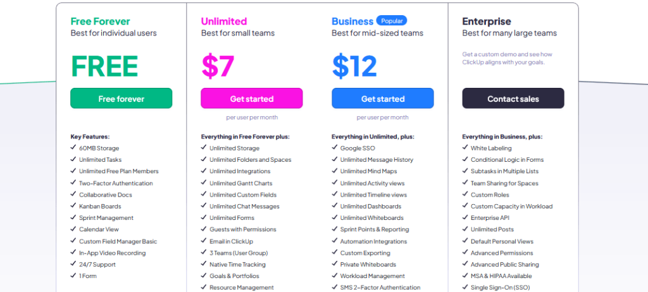
Task: Click the dark Contact sales button
Action: (513, 99)
